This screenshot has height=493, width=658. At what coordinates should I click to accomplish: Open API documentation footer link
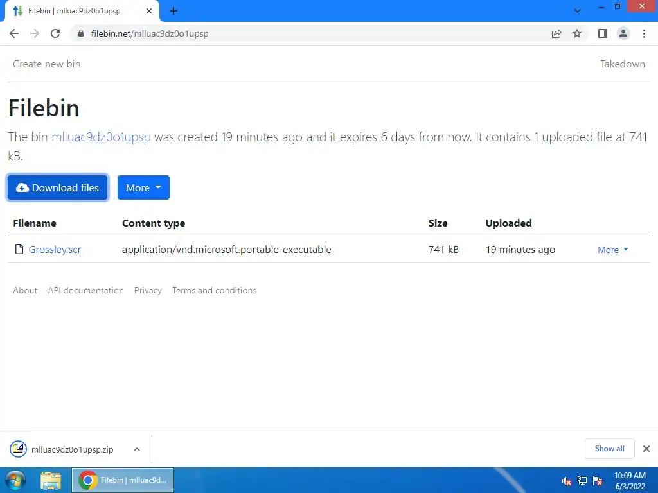(85, 290)
